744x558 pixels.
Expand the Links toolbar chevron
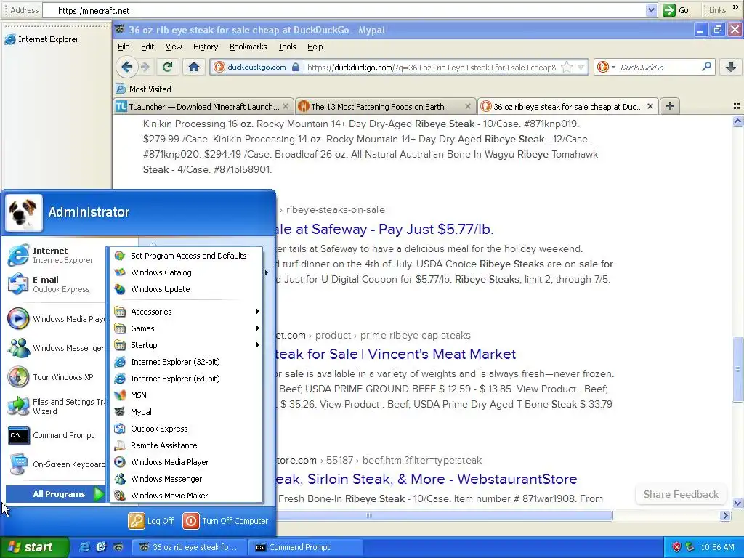[x=736, y=9]
